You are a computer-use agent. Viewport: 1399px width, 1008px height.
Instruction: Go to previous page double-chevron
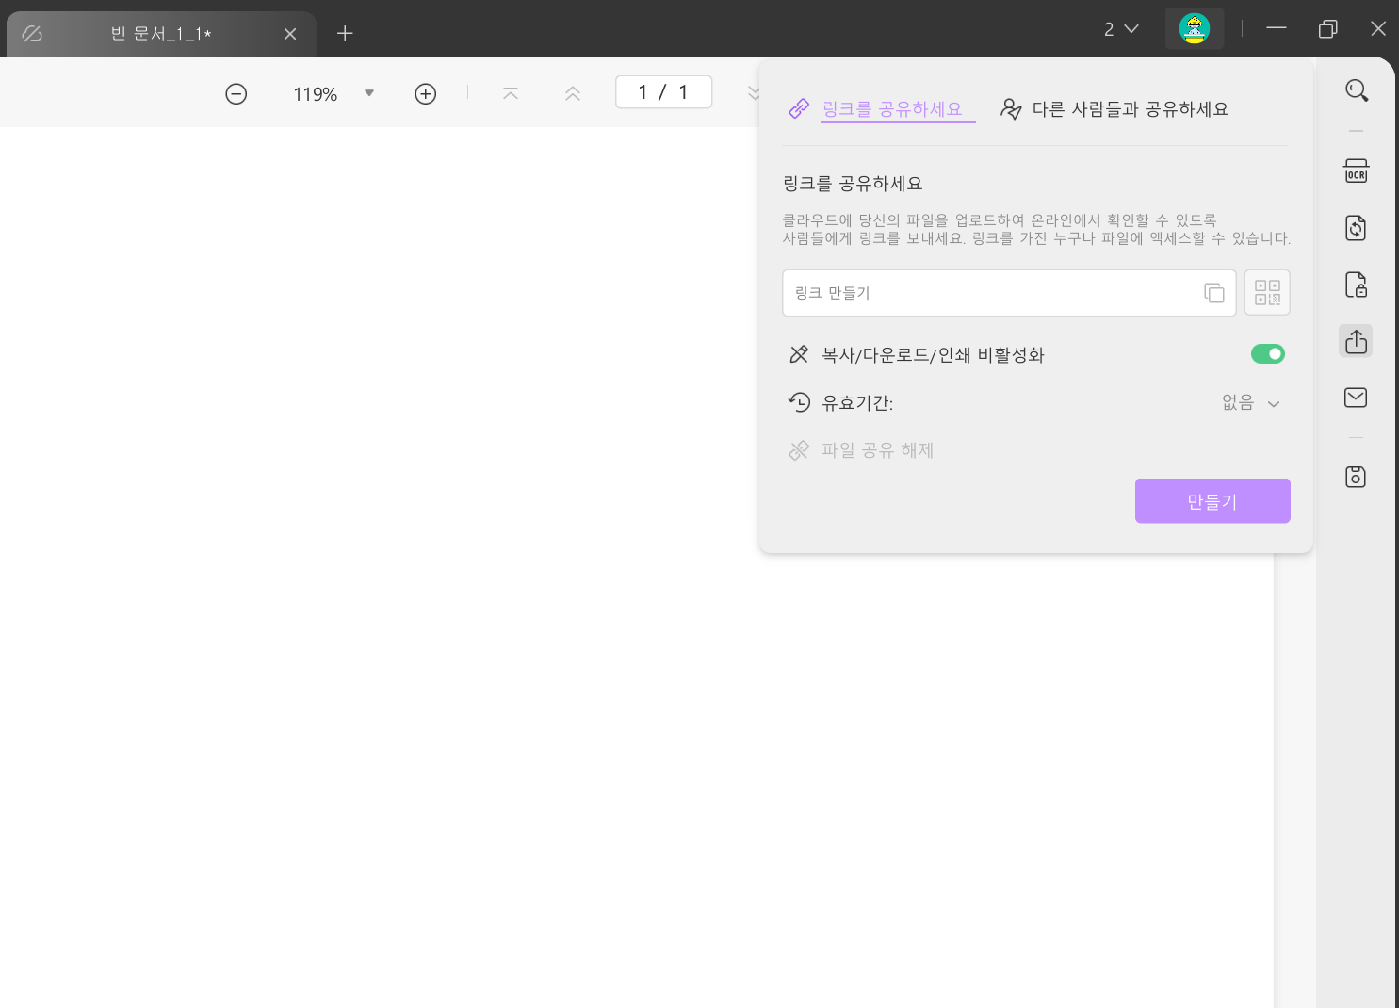[x=573, y=93]
